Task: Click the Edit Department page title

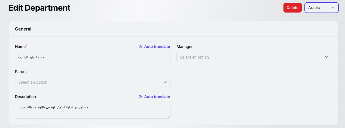Action: coord(39,8)
